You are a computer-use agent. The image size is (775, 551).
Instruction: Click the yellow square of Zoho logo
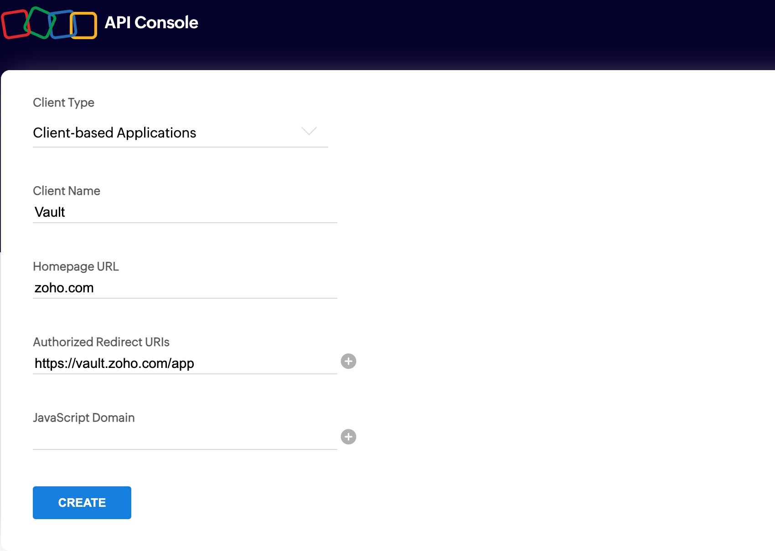(x=83, y=26)
